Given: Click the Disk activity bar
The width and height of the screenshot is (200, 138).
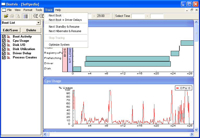Looking at the screenshot, I should tap(77, 69).
